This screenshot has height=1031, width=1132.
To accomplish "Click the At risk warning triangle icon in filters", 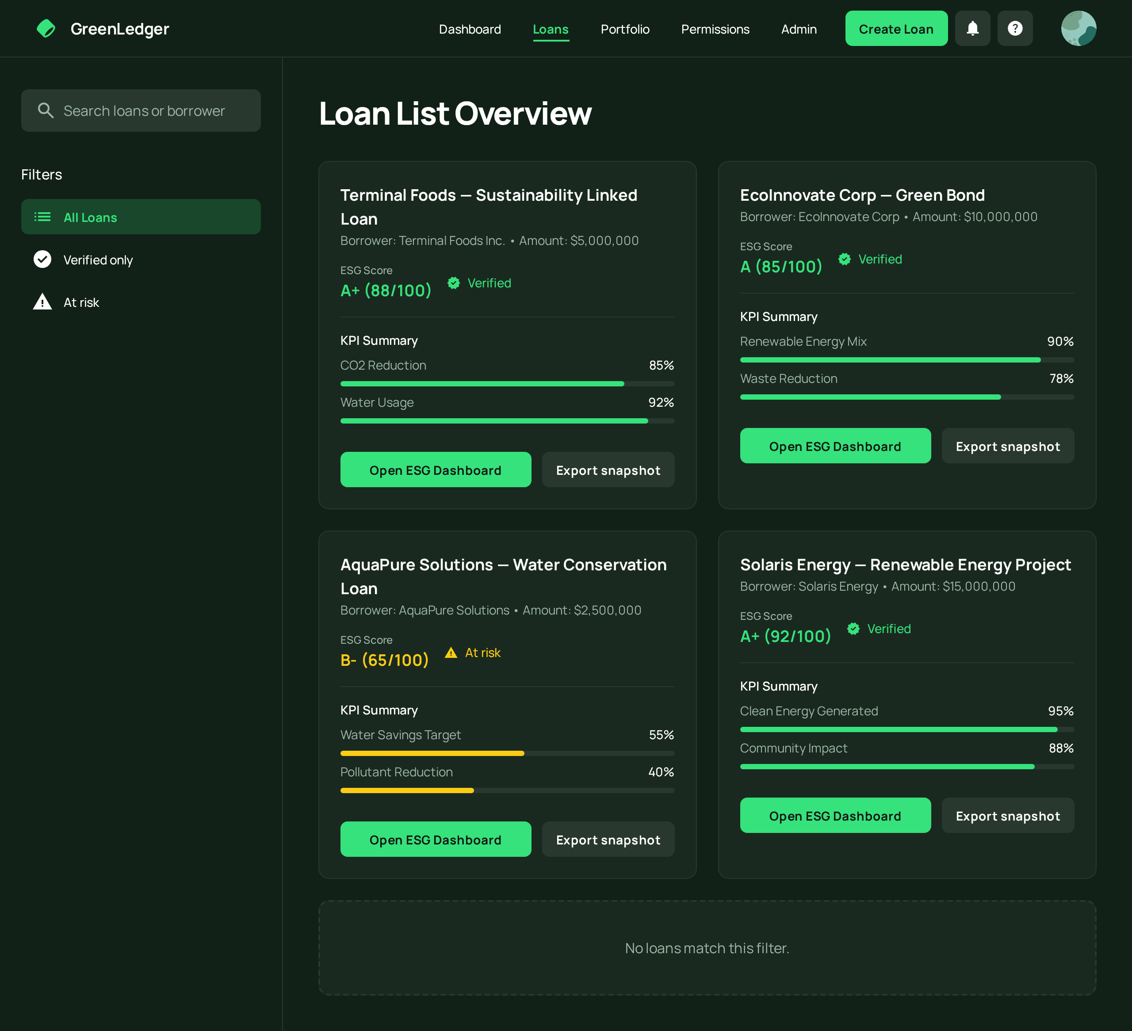I will pos(42,302).
